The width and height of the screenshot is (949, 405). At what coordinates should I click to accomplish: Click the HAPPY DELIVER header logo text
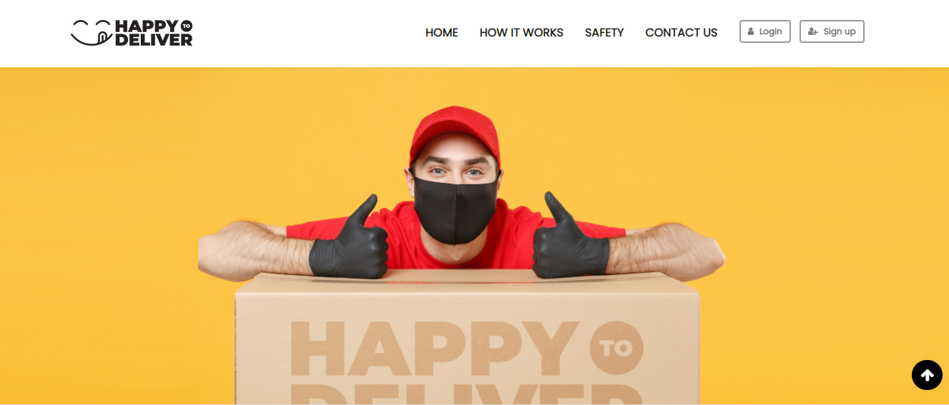click(x=154, y=33)
